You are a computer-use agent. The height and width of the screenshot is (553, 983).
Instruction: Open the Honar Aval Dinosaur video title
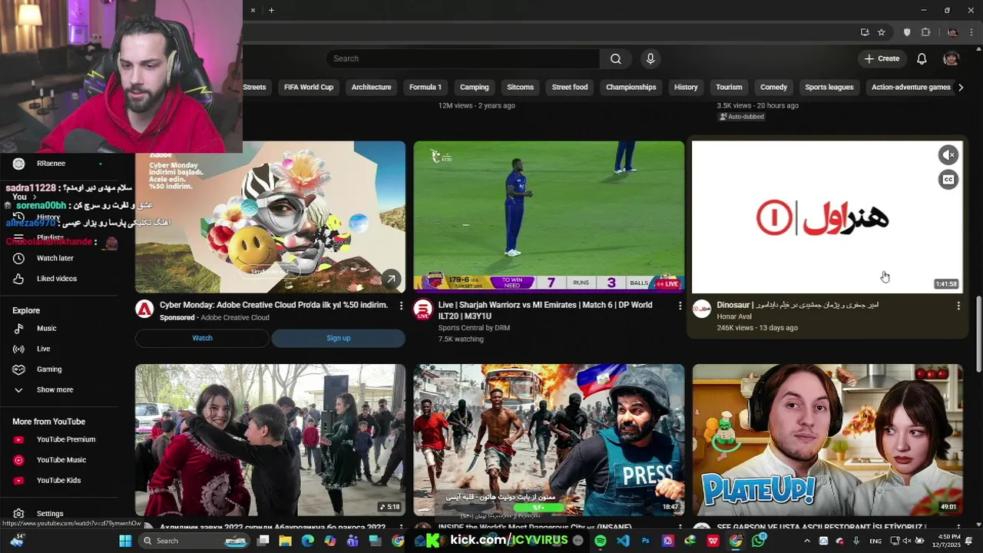797,305
